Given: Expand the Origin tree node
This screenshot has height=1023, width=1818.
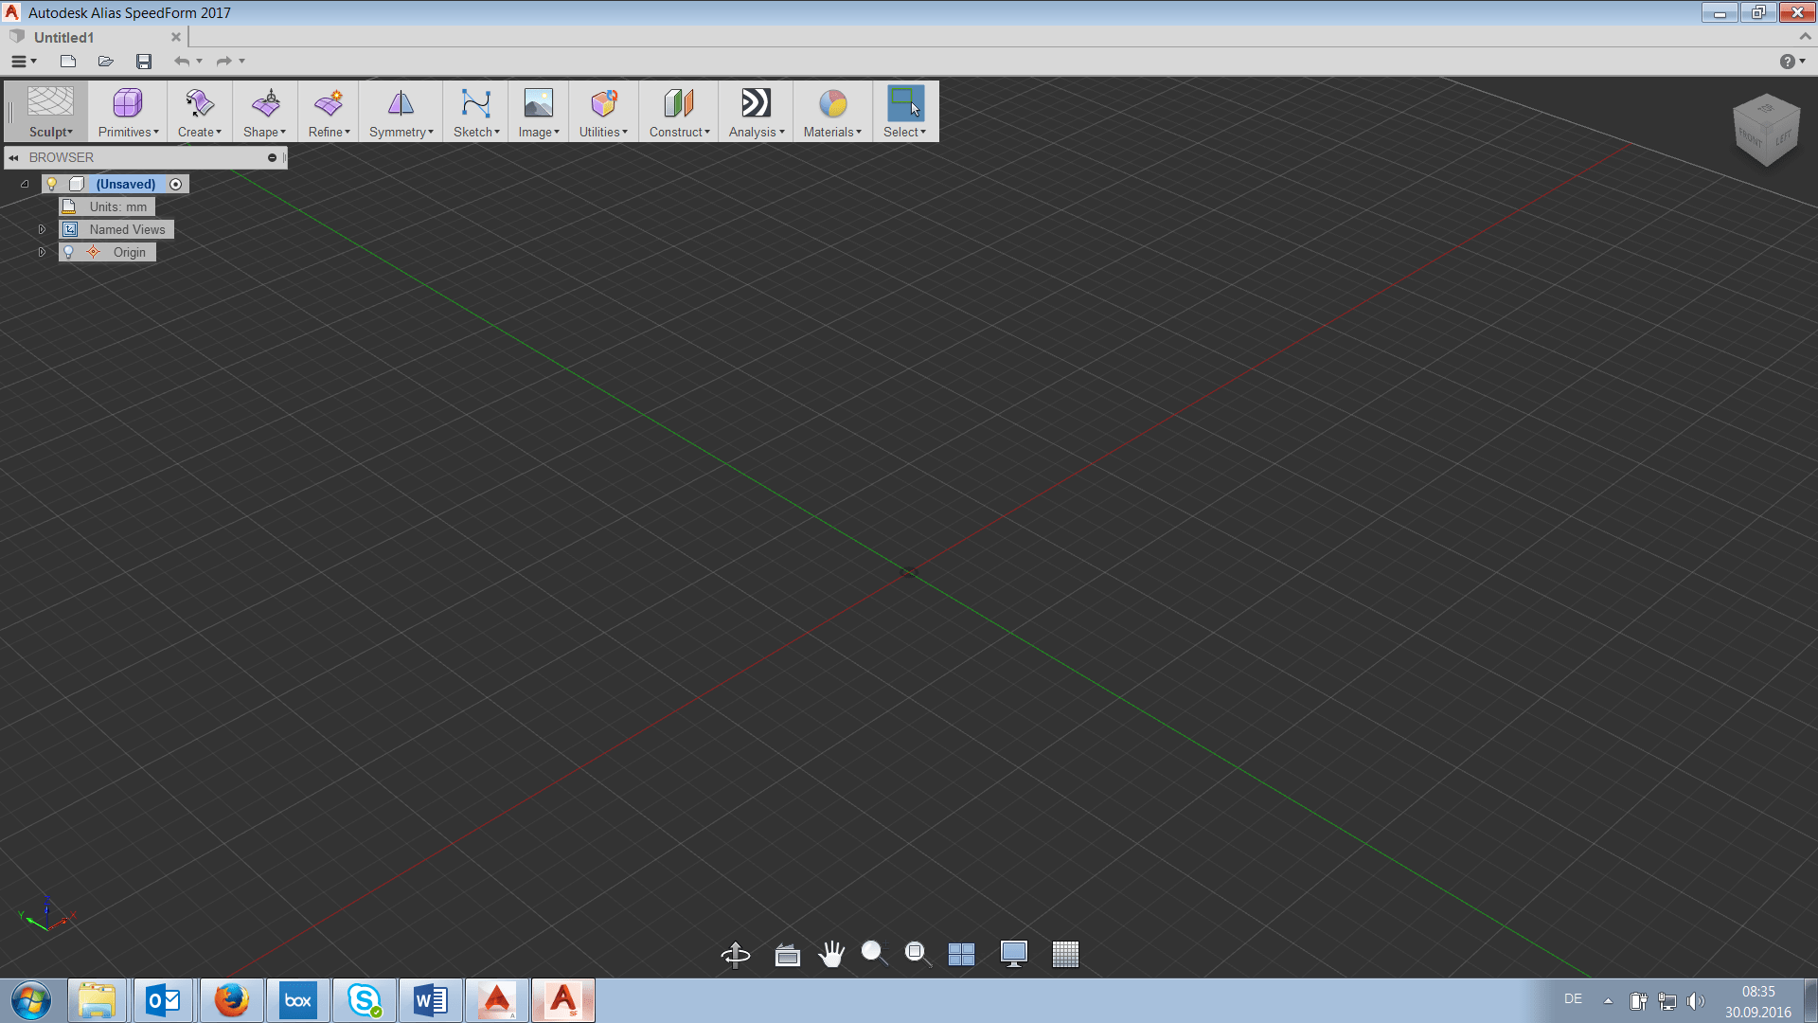Looking at the screenshot, I should (42, 251).
